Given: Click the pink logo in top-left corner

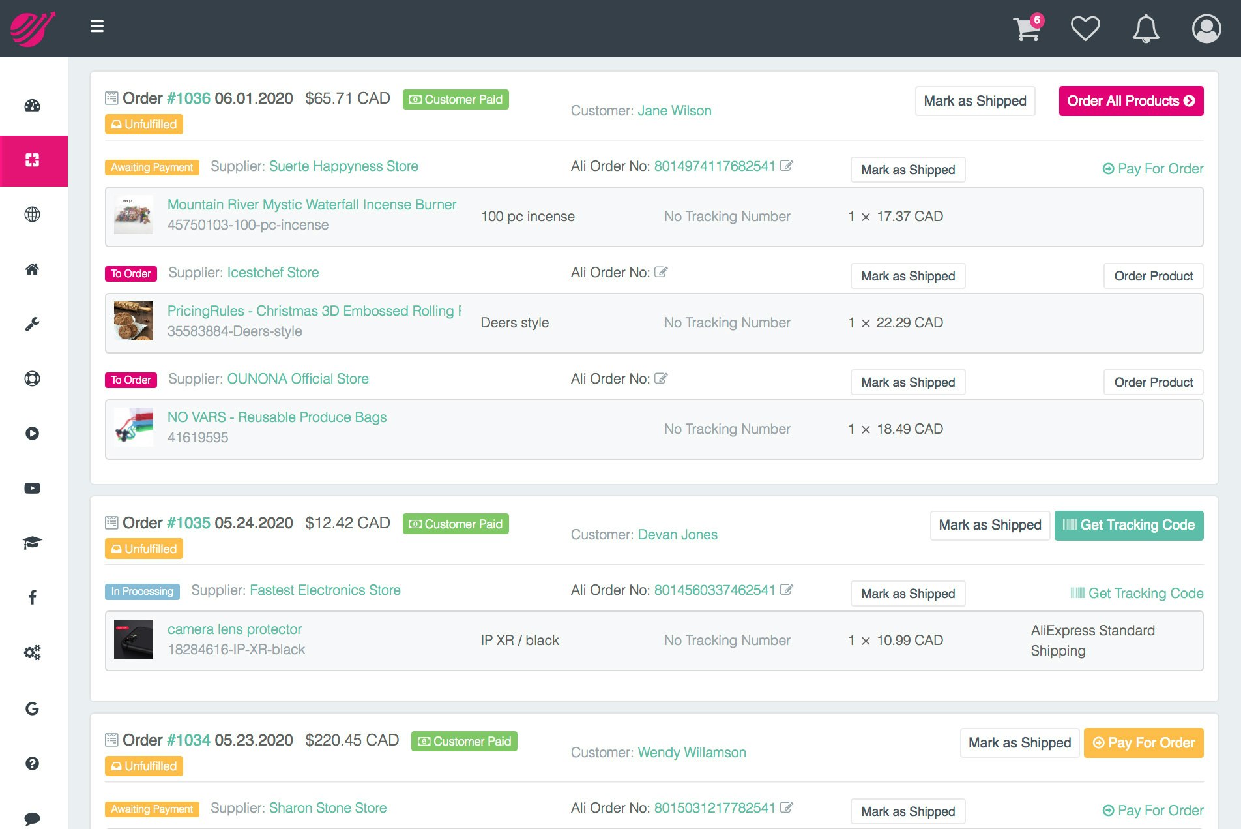Looking at the screenshot, I should 33,29.
